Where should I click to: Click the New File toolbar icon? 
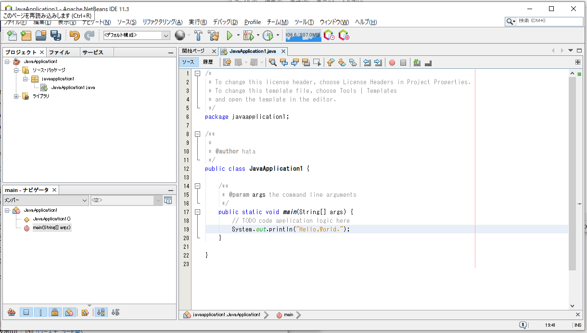(12, 35)
